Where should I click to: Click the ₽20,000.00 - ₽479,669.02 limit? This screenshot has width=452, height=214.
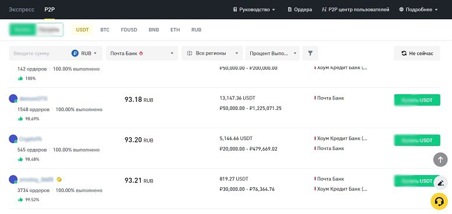point(248,149)
